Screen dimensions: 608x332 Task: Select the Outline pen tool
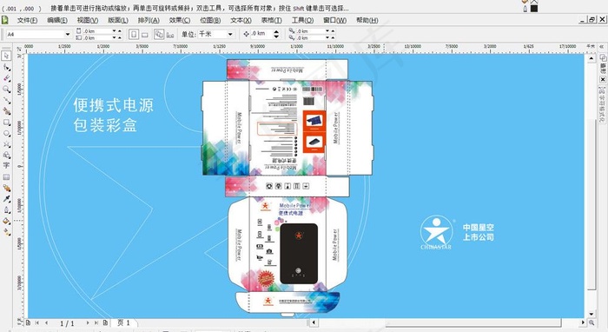[6, 209]
